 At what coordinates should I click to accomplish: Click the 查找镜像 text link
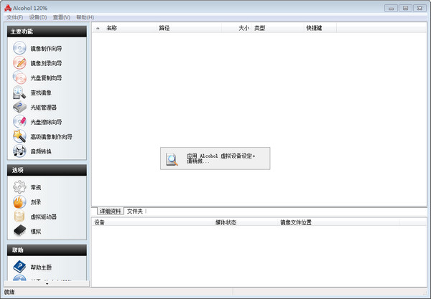(x=41, y=92)
